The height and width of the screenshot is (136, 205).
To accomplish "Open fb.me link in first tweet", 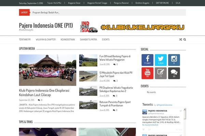I will tap(150, 125).
